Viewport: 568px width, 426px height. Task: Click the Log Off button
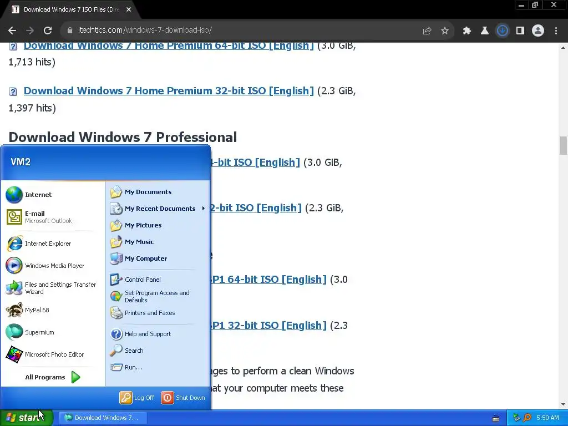tap(138, 398)
